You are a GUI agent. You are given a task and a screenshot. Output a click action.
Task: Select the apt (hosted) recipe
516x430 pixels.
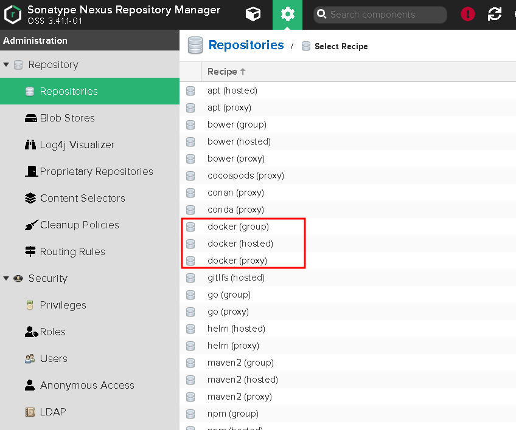pyautogui.click(x=347, y=90)
